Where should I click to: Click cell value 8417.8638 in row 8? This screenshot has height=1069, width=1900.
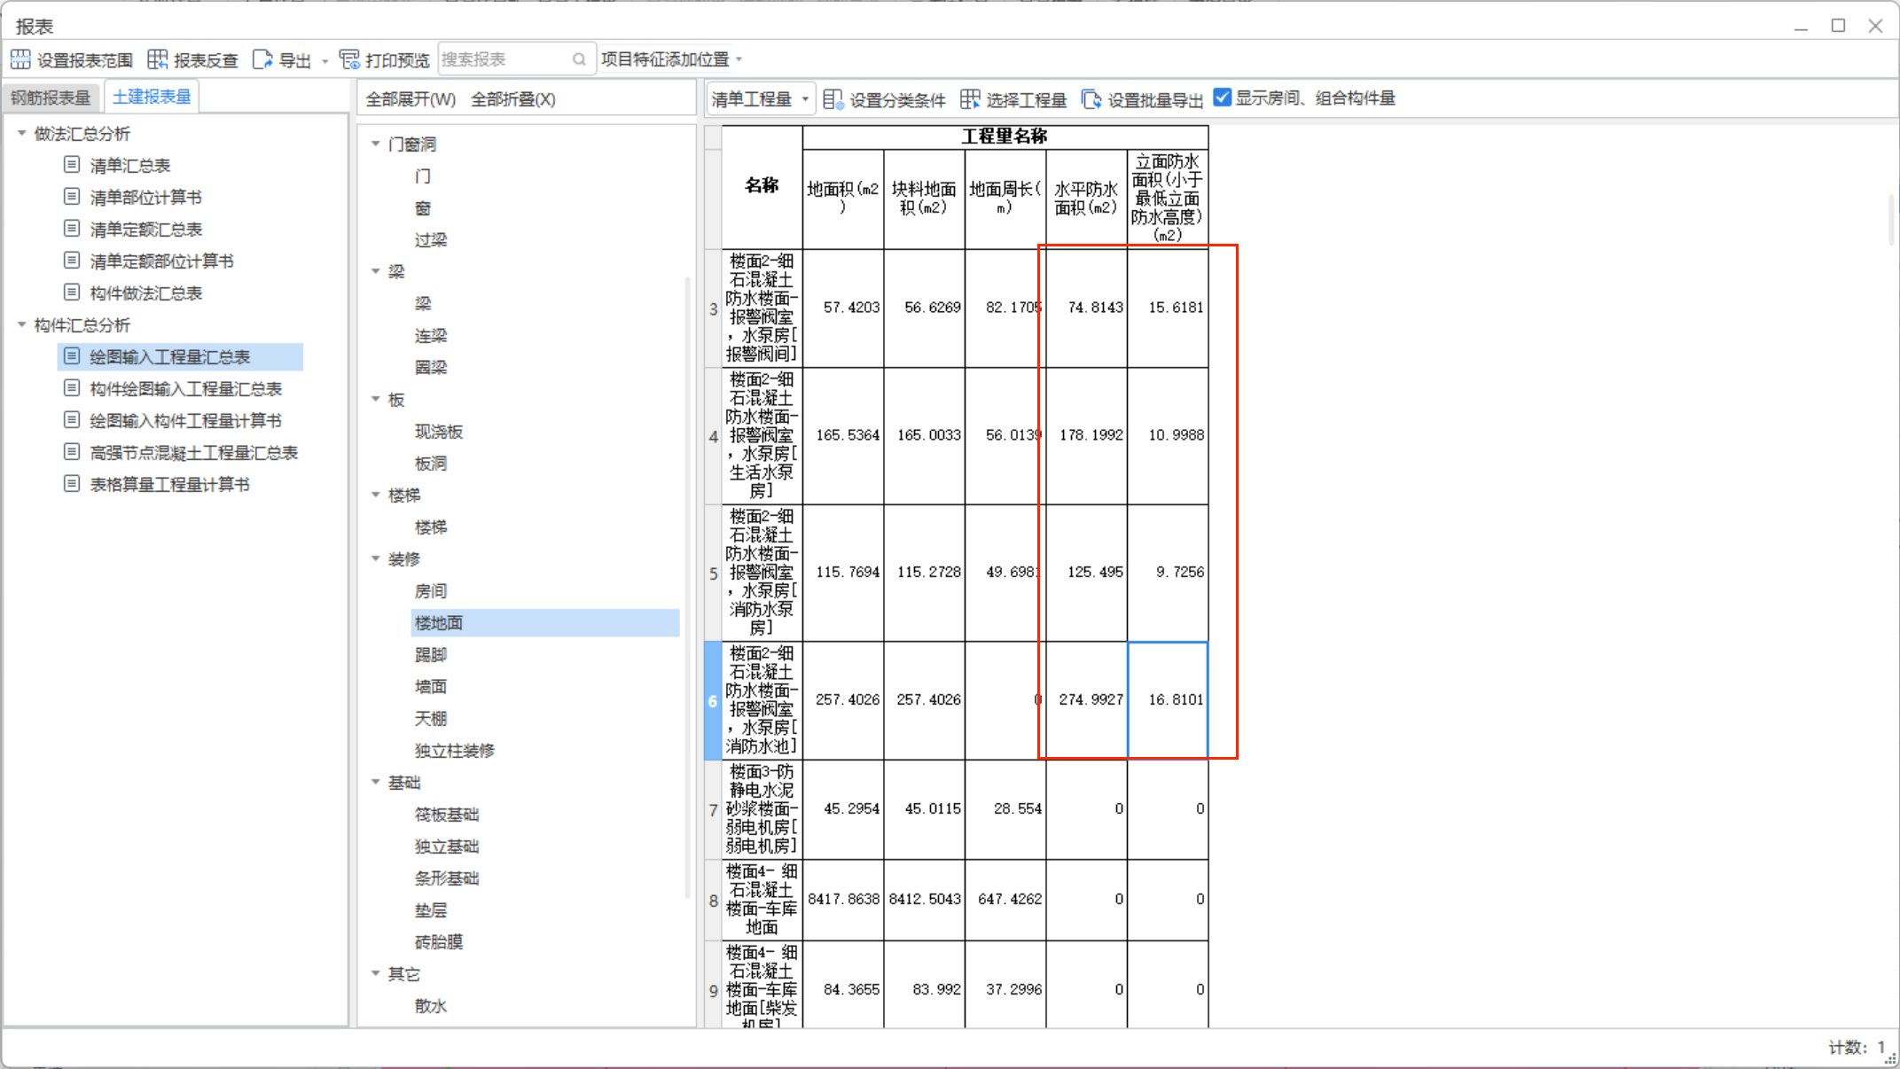843,899
